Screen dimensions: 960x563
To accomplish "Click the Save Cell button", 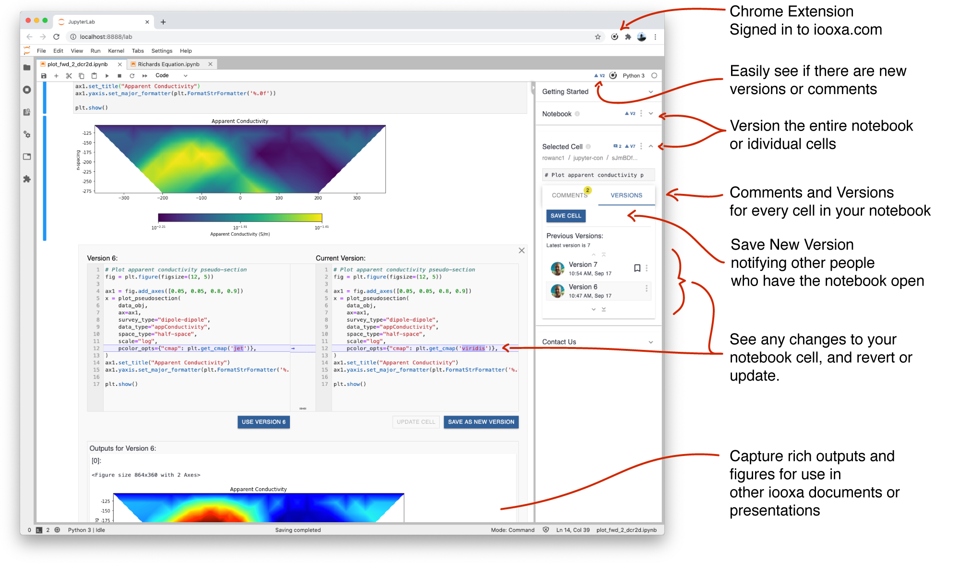I will (566, 216).
